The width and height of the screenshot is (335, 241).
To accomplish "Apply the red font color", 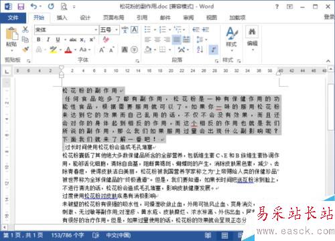I will 68,49.
